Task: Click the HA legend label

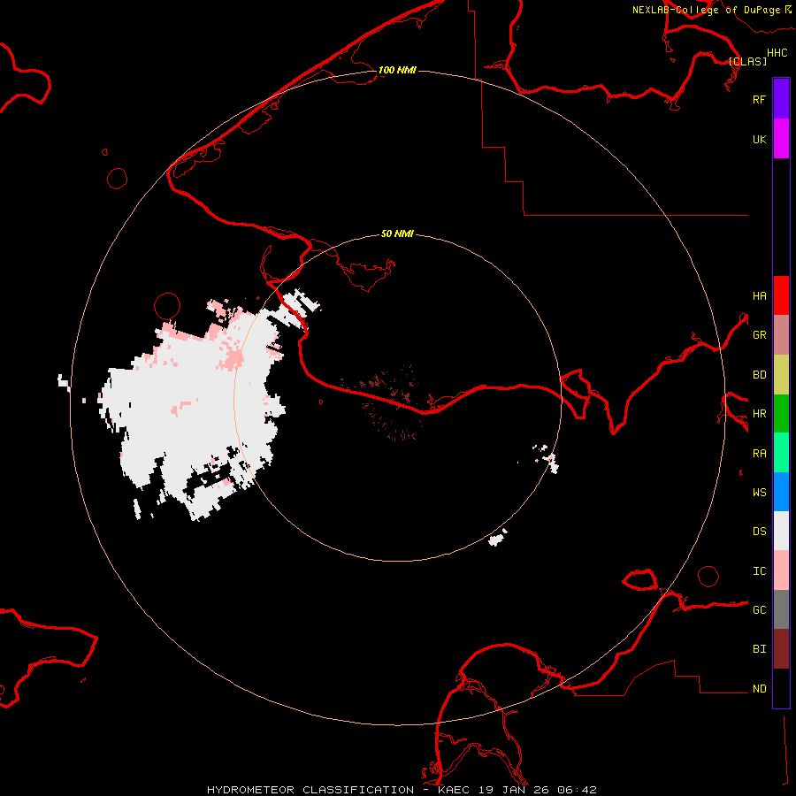Action: pos(759,295)
